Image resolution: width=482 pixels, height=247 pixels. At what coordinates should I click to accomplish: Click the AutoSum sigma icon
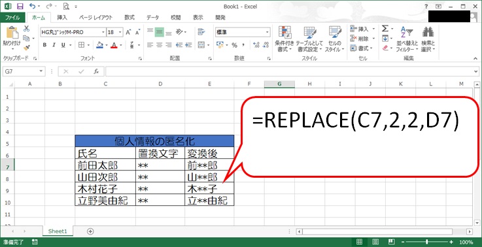(x=385, y=29)
